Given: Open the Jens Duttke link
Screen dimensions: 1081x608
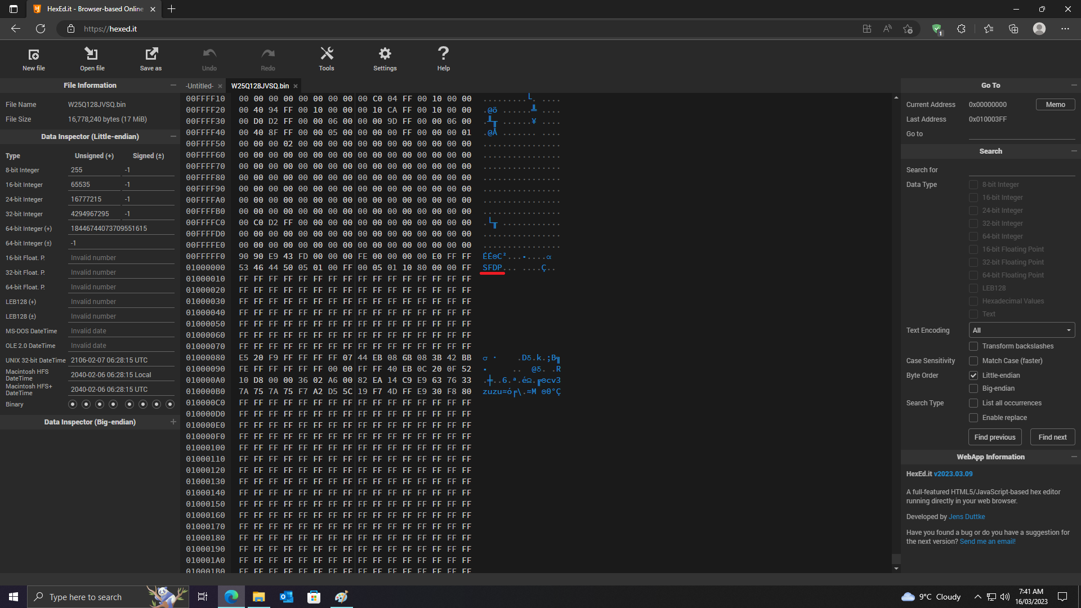Looking at the screenshot, I should point(967,517).
